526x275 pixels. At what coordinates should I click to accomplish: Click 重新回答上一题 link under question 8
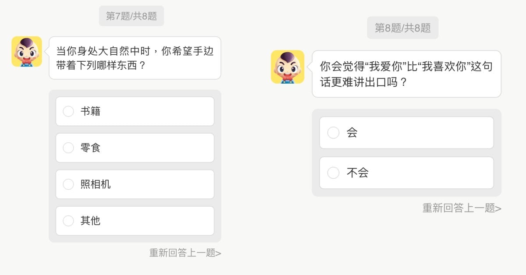coord(462,208)
